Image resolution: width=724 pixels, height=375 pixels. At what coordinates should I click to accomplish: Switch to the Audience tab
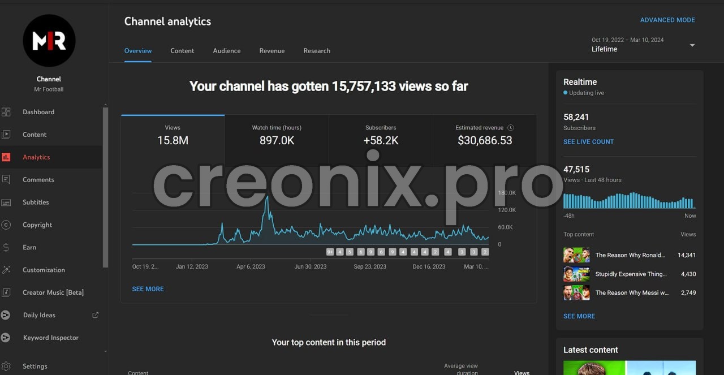[x=226, y=51]
